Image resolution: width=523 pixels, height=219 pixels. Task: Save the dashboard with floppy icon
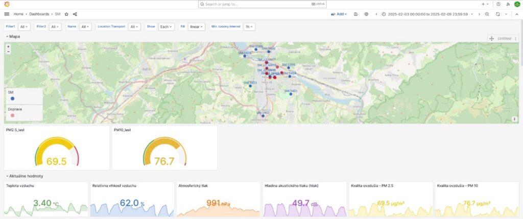356,14
